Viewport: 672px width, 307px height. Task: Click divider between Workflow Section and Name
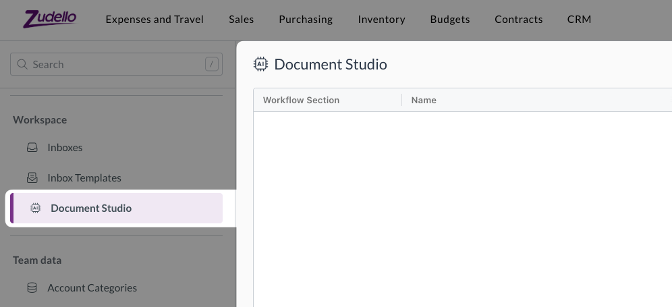pyautogui.click(x=402, y=100)
